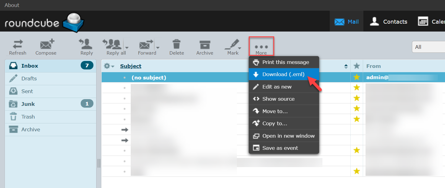
Task: Select Download (.eml) from the menu
Action: [x=283, y=74]
